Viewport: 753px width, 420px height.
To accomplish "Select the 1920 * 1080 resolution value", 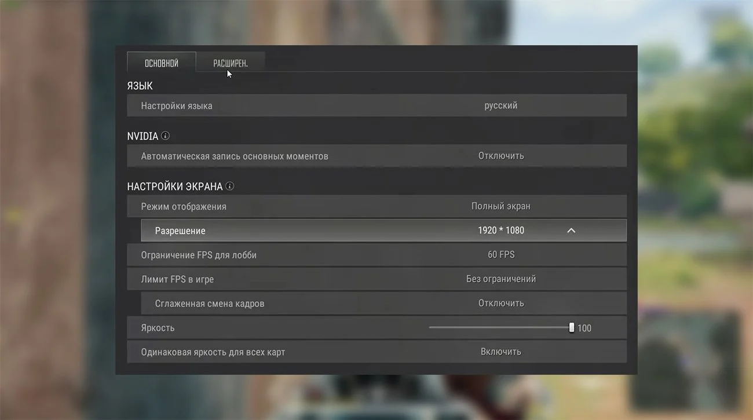I will tap(501, 231).
